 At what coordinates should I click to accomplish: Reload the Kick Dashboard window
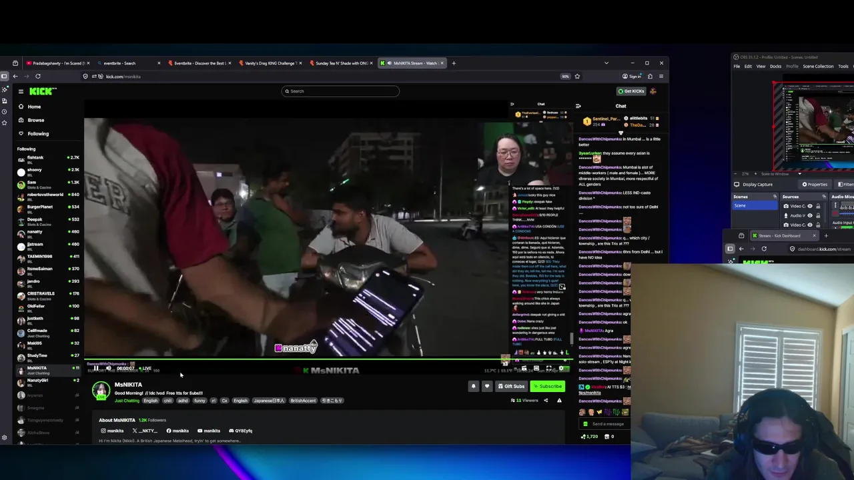(x=764, y=249)
